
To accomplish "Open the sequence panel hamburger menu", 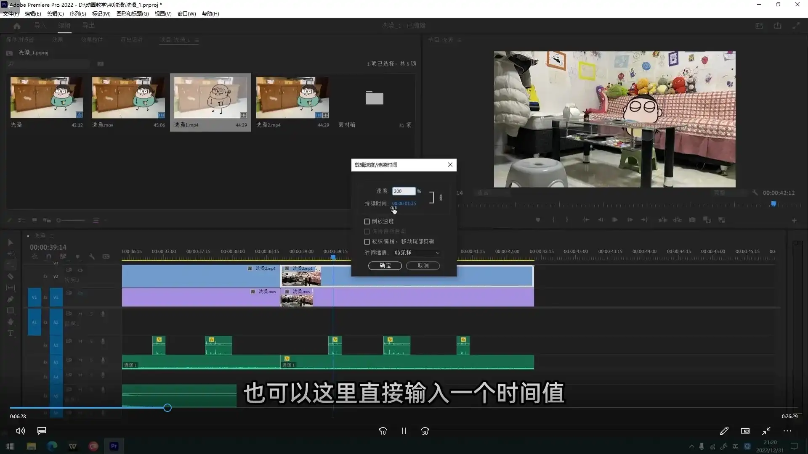I will pos(52,236).
